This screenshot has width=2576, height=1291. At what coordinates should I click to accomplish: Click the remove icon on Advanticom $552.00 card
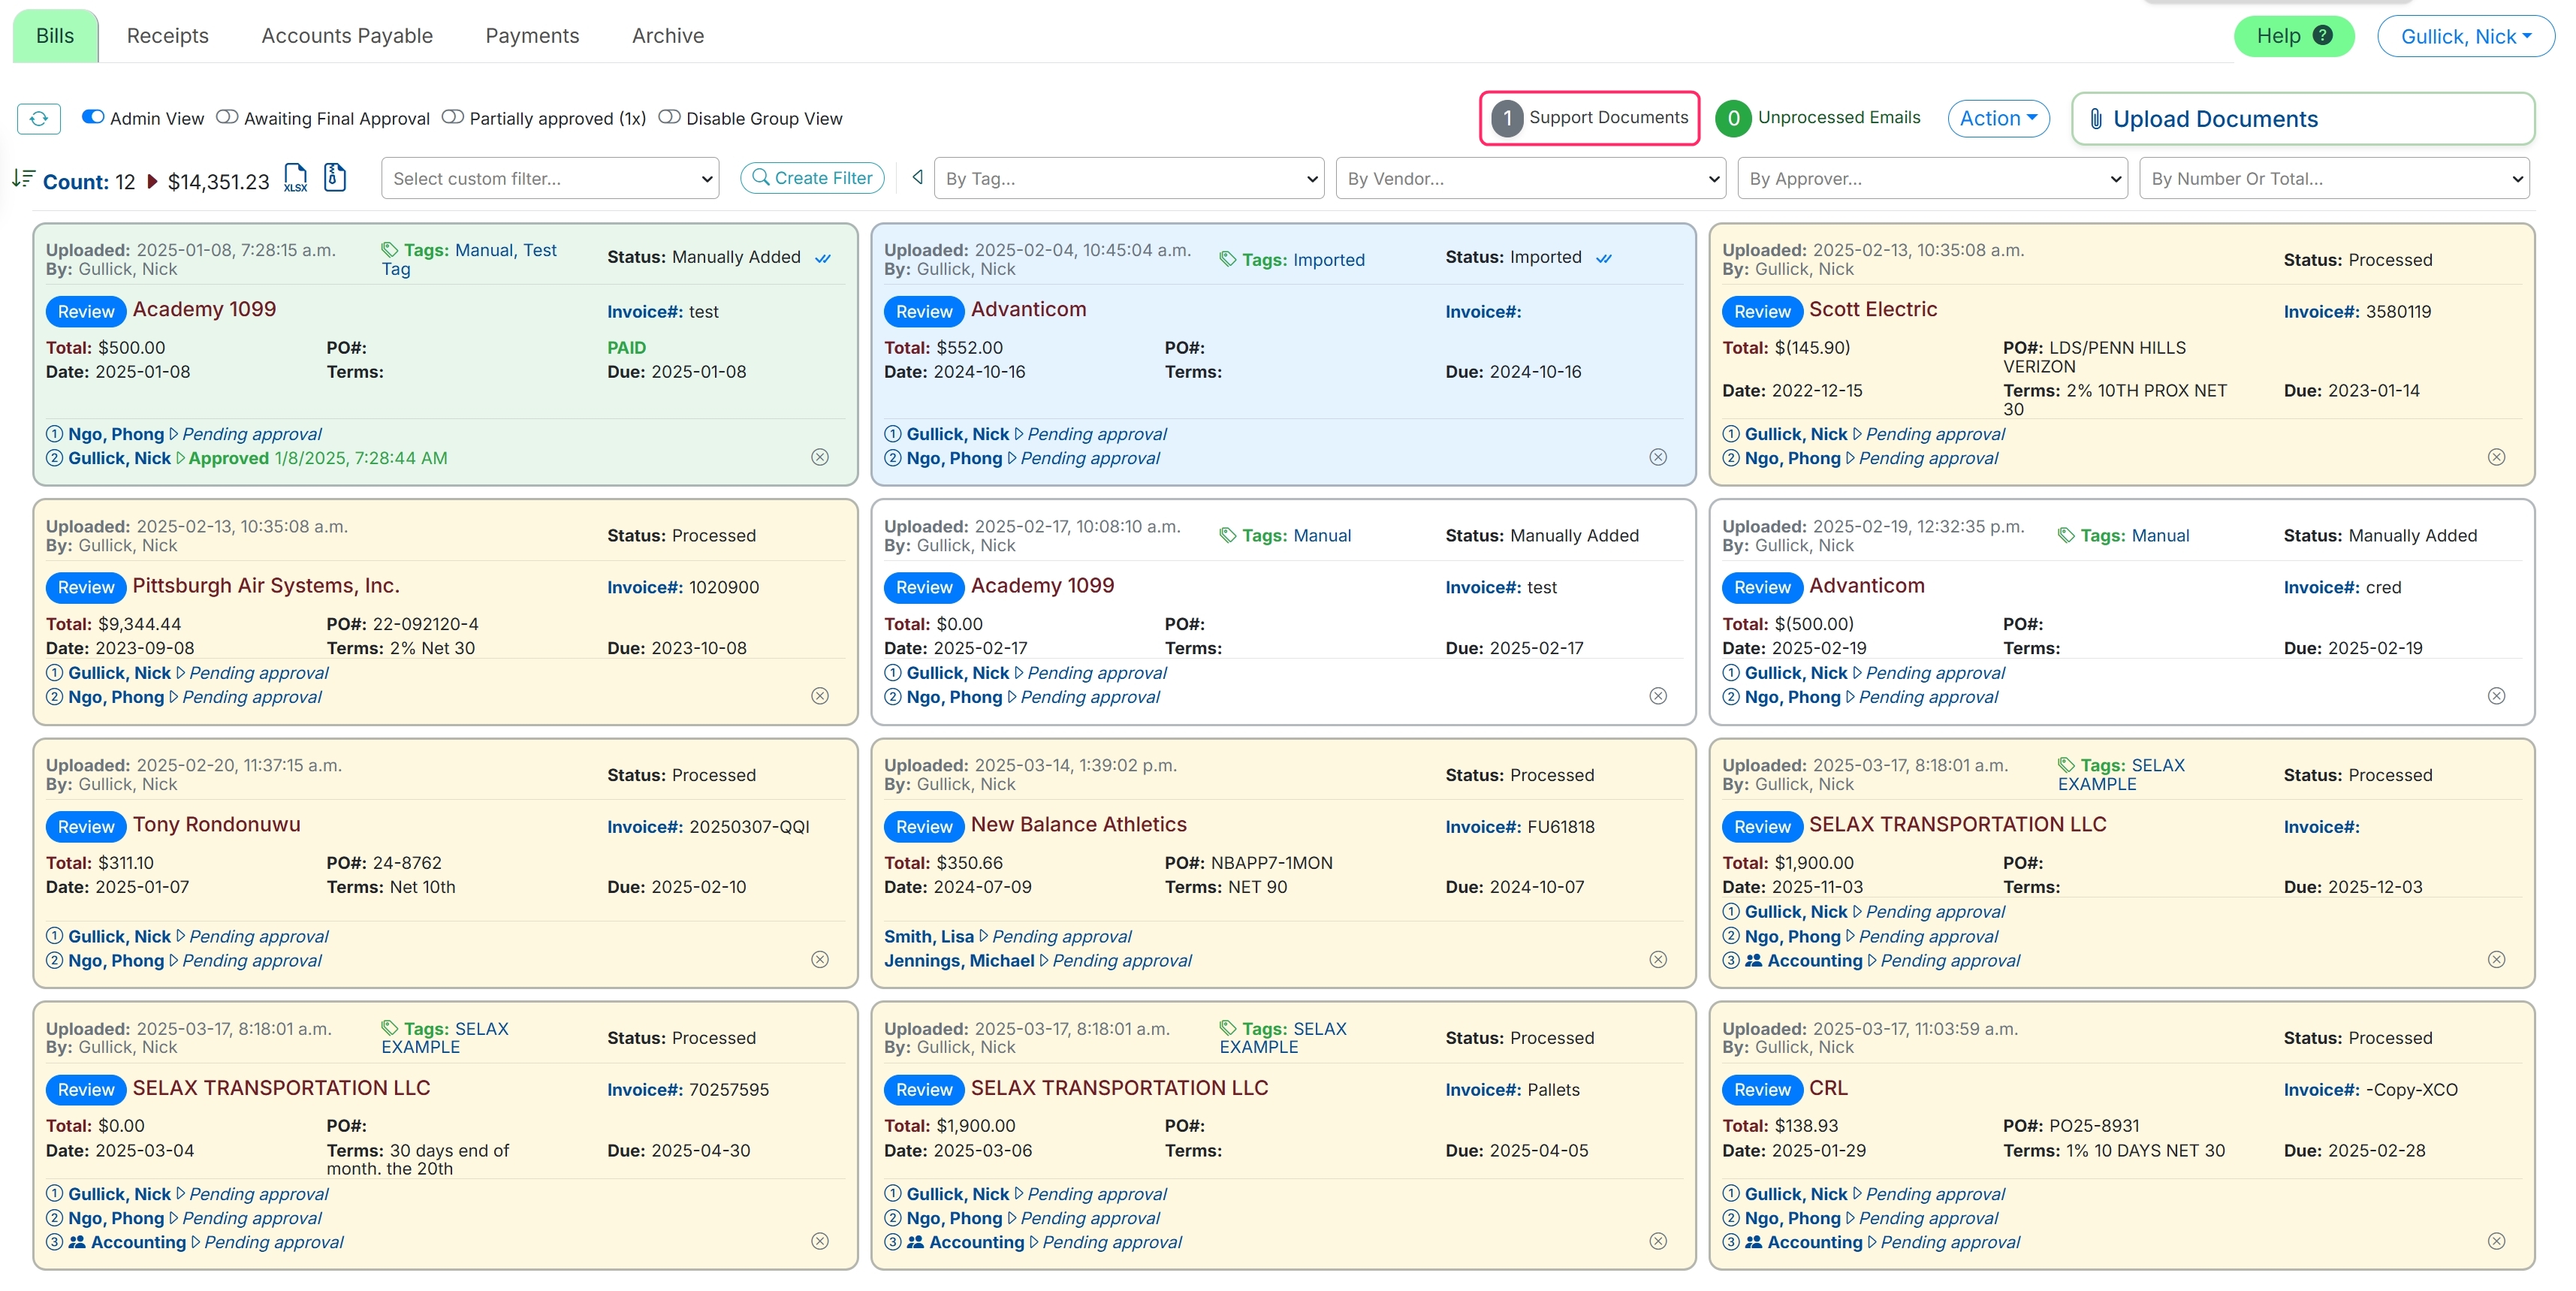tap(1658, 457)
